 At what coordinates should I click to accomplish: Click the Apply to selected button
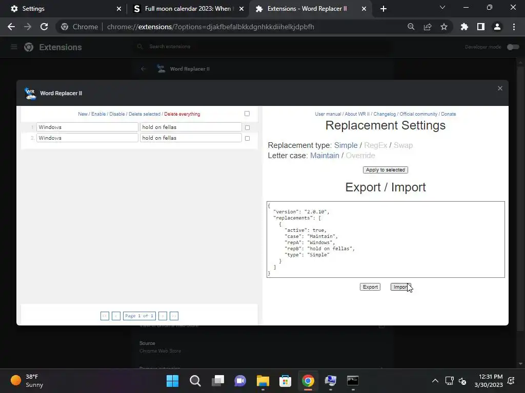(x=386, y=170)
